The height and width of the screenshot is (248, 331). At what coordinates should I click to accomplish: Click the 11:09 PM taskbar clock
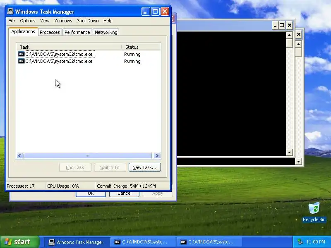click(x=316, y=242)
